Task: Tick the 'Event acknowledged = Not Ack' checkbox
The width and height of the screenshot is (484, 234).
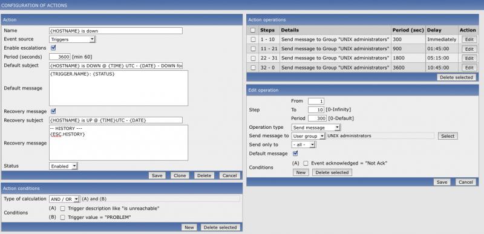Action: (x=306, y=163)
